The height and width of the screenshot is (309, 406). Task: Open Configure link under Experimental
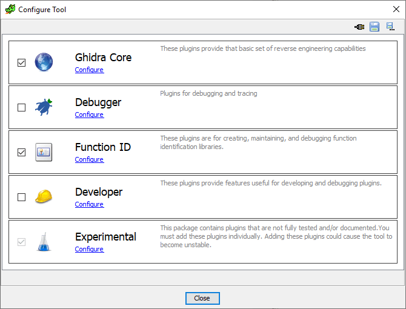pos(89,249)
